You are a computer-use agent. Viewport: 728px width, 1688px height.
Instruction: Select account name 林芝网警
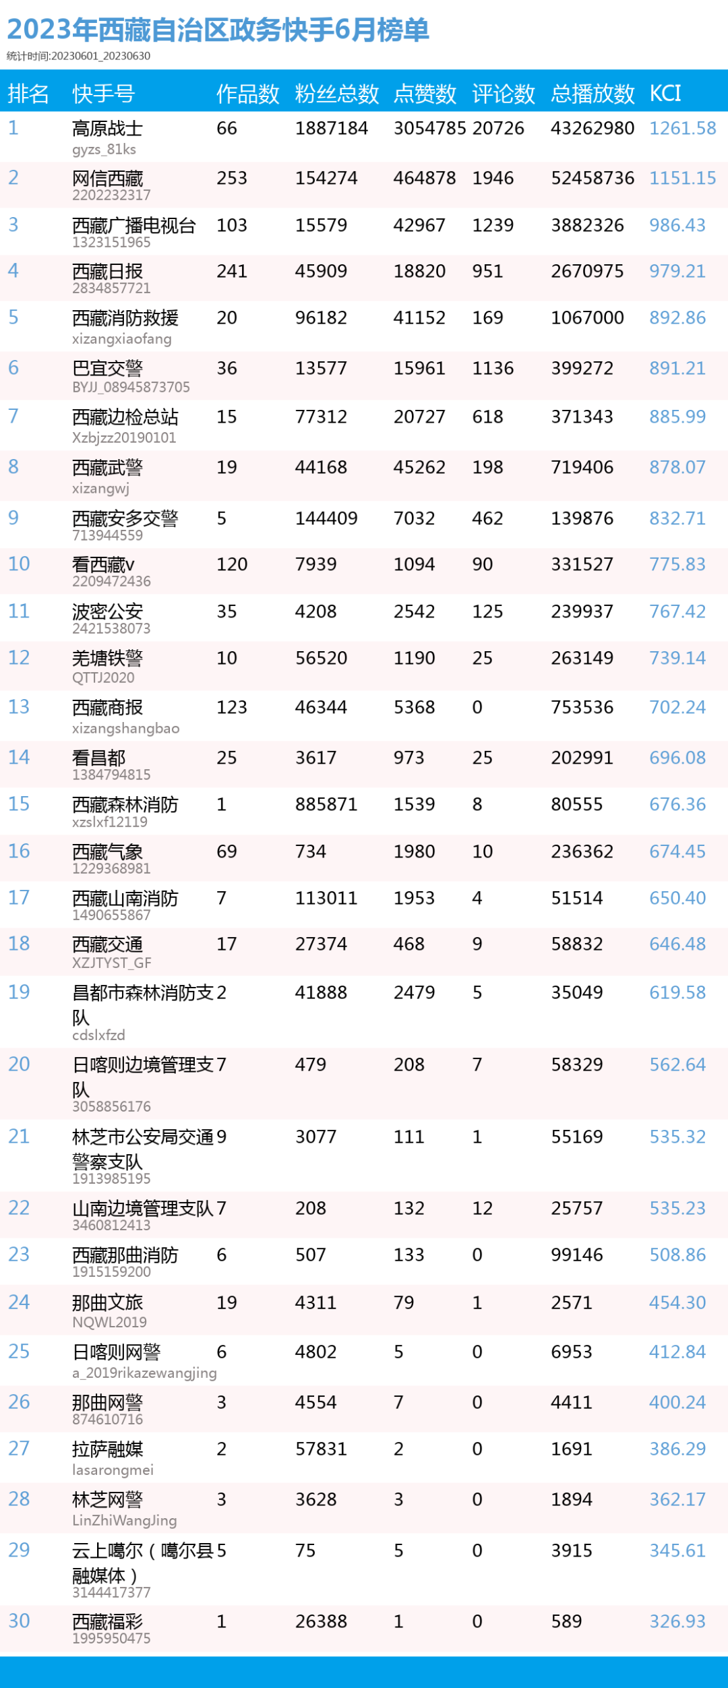pyautogui.click(x=107, y=1499)
